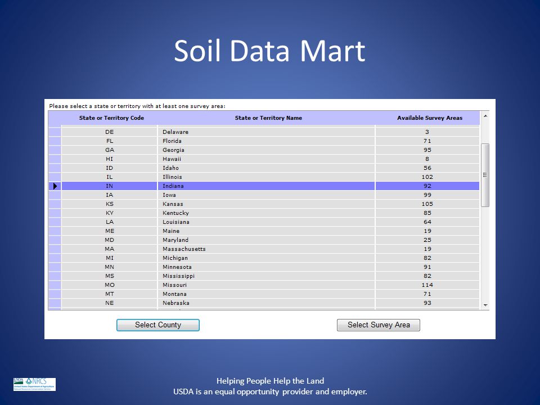Click the highlighted Indiana name cell

(267, 186)
